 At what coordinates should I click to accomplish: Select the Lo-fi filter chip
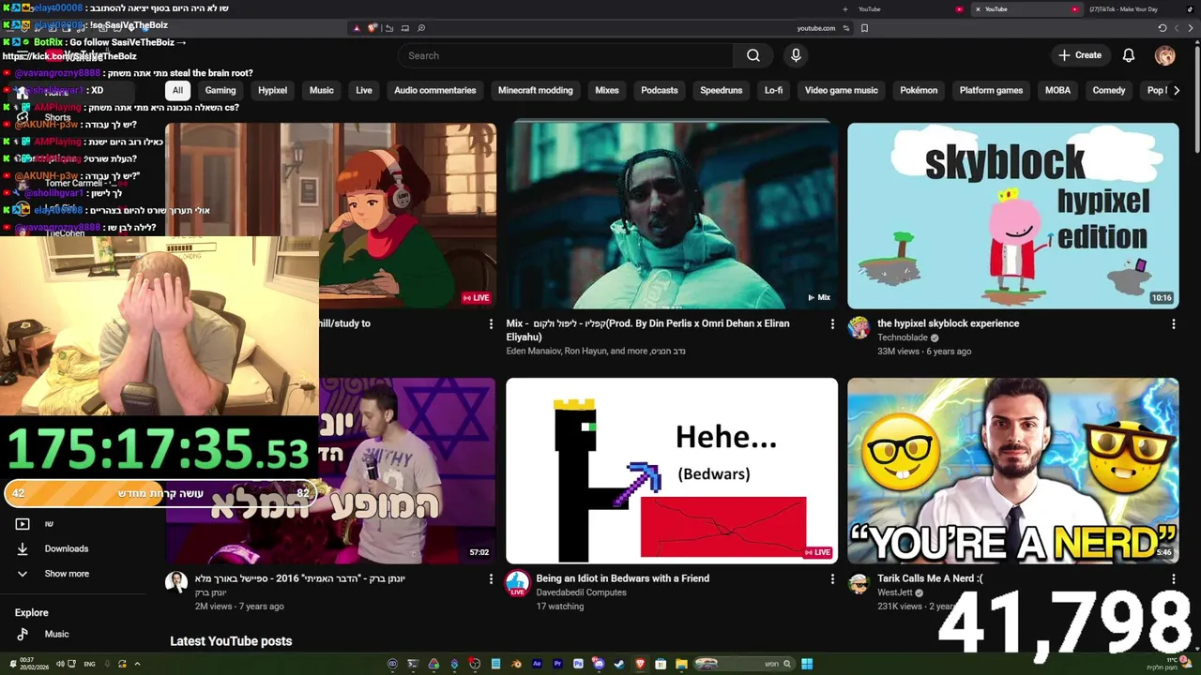773,90
